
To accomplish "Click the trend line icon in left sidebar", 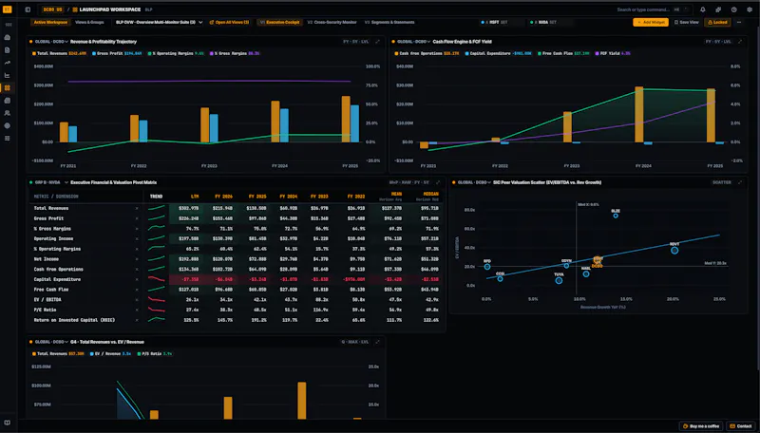I will [x=8, y=63].
